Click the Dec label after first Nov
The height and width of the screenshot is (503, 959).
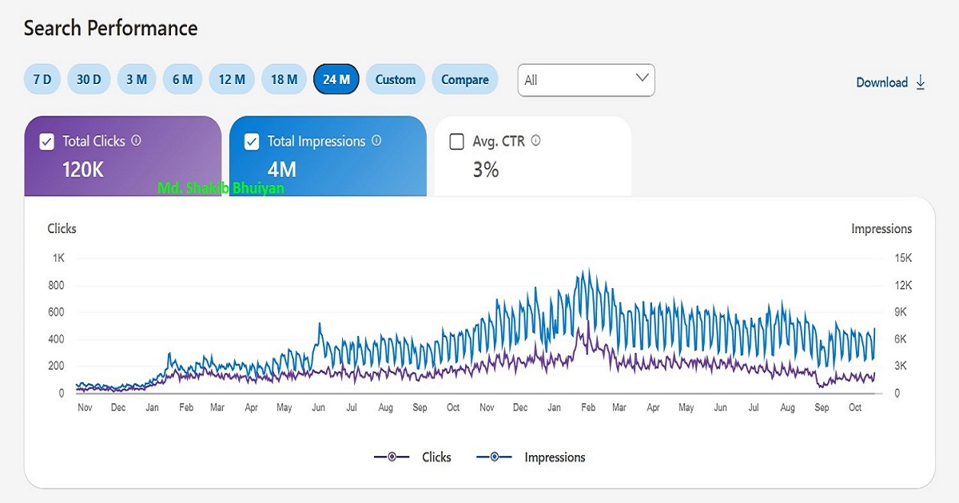coord(118,407)
